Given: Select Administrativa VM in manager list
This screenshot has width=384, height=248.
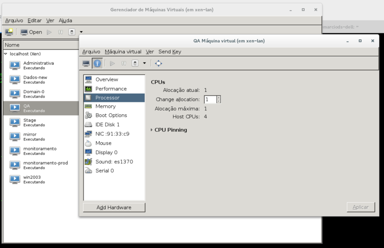Looking at the screenshot, I should coord(41,65).
